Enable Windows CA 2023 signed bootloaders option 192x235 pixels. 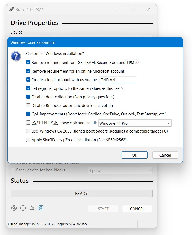(x=28, y=131)
